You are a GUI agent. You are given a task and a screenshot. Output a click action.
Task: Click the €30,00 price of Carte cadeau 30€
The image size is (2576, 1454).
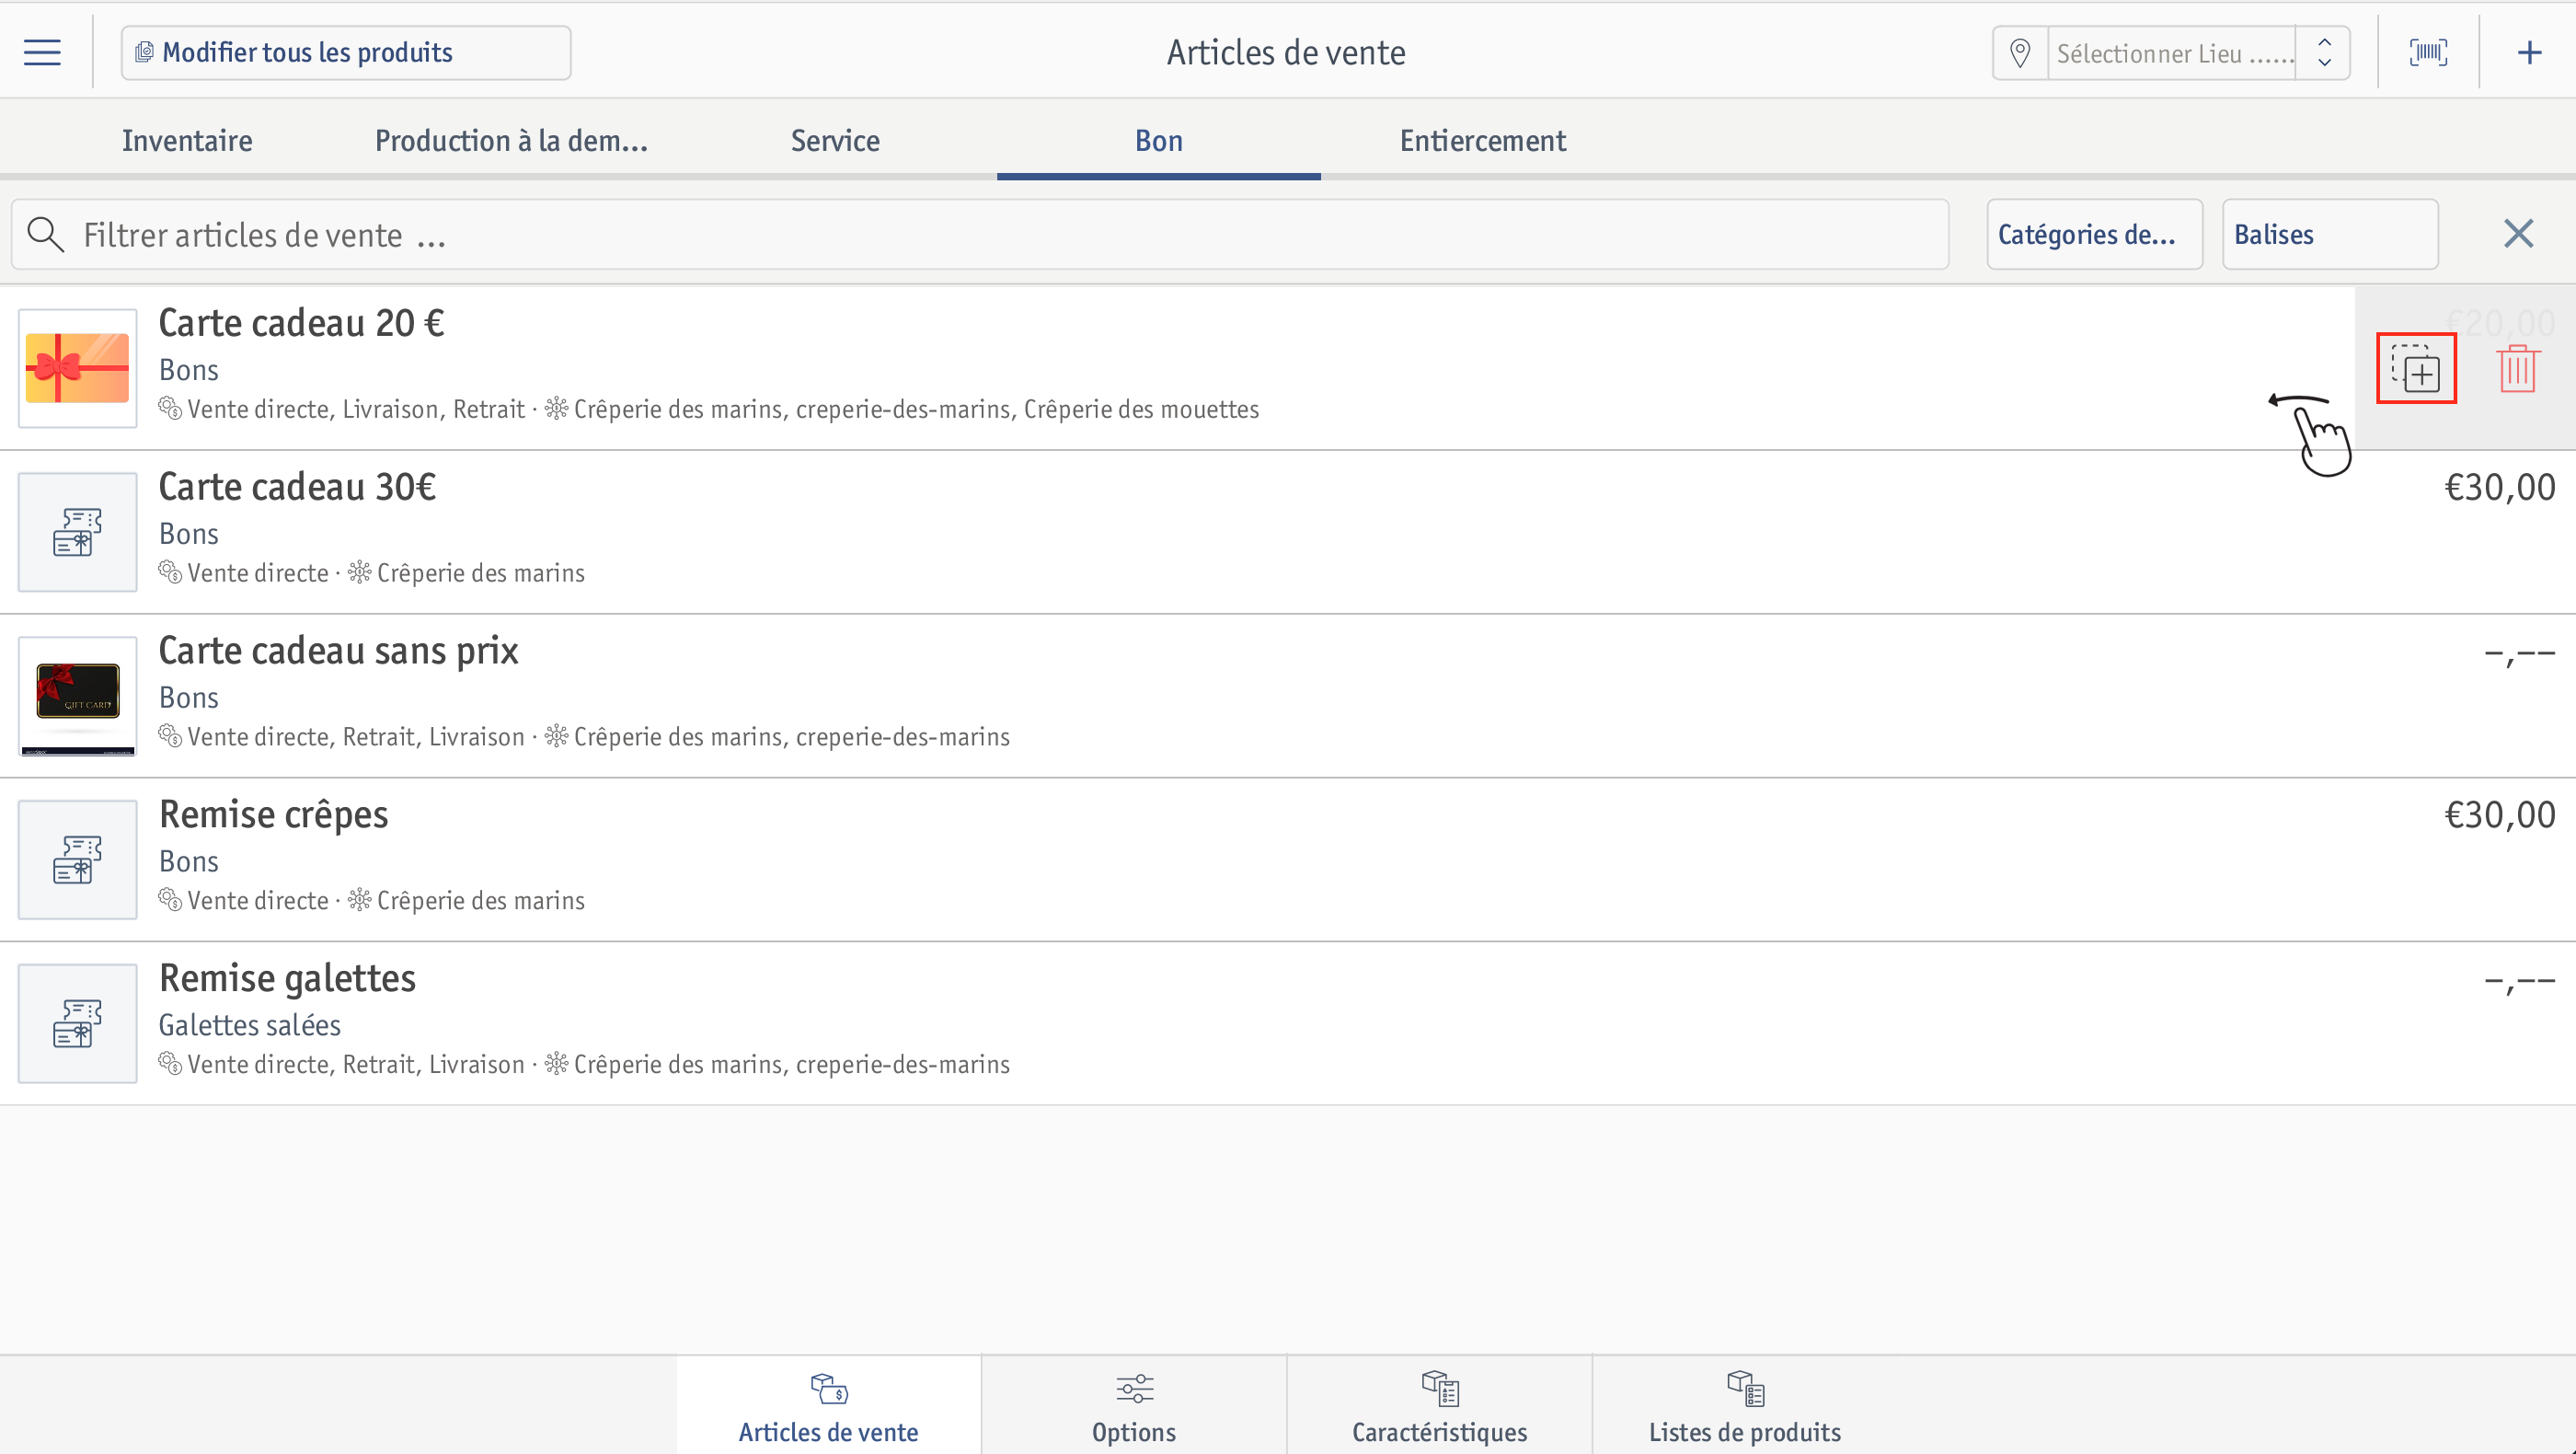pyautogui.click(x=2499, y=487)
